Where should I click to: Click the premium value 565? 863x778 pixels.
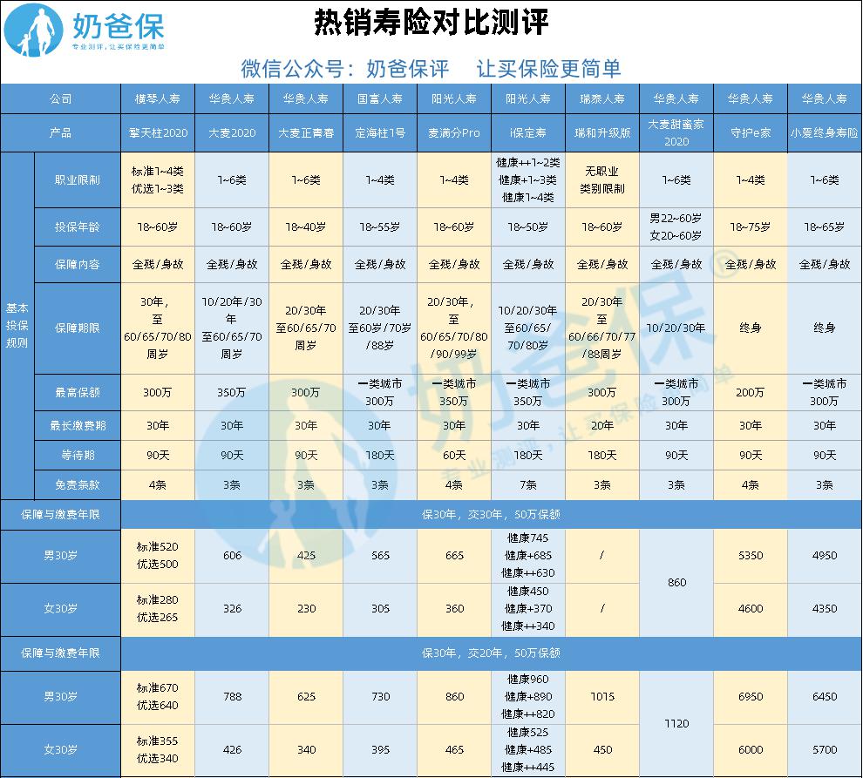click(x=380, y=556)
